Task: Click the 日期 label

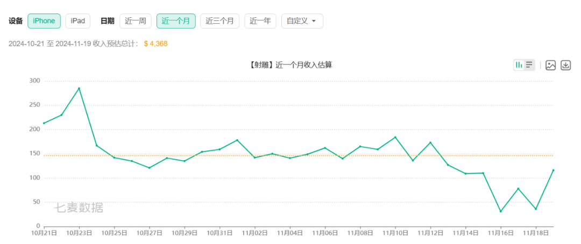Action: click(108, 21)
